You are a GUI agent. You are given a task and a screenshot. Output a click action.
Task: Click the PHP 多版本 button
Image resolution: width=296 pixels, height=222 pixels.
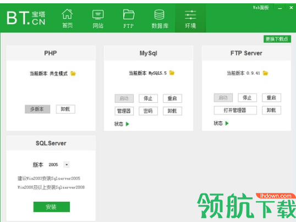37,109
